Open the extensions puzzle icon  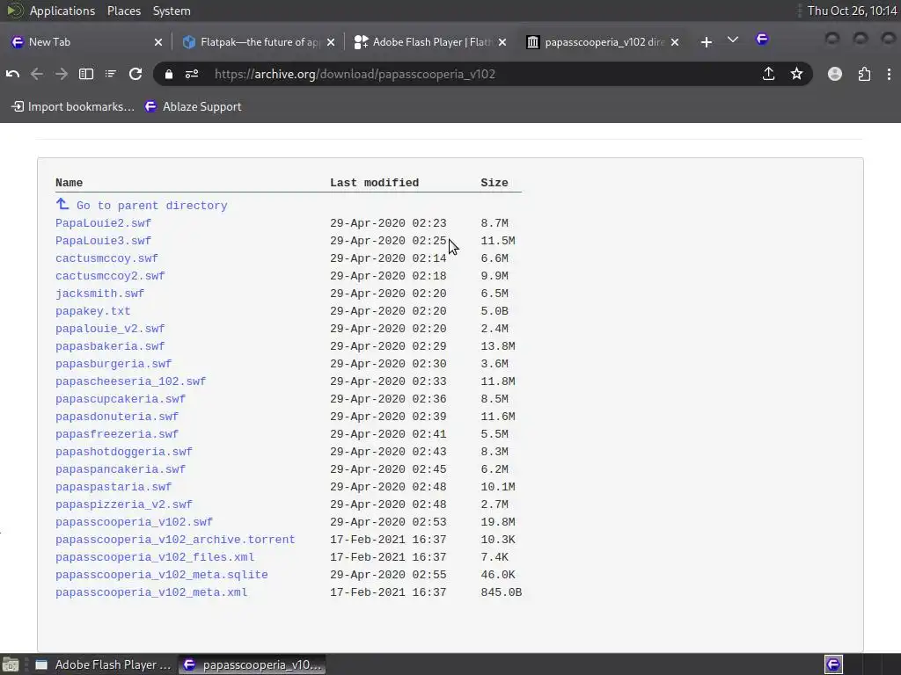864,74
